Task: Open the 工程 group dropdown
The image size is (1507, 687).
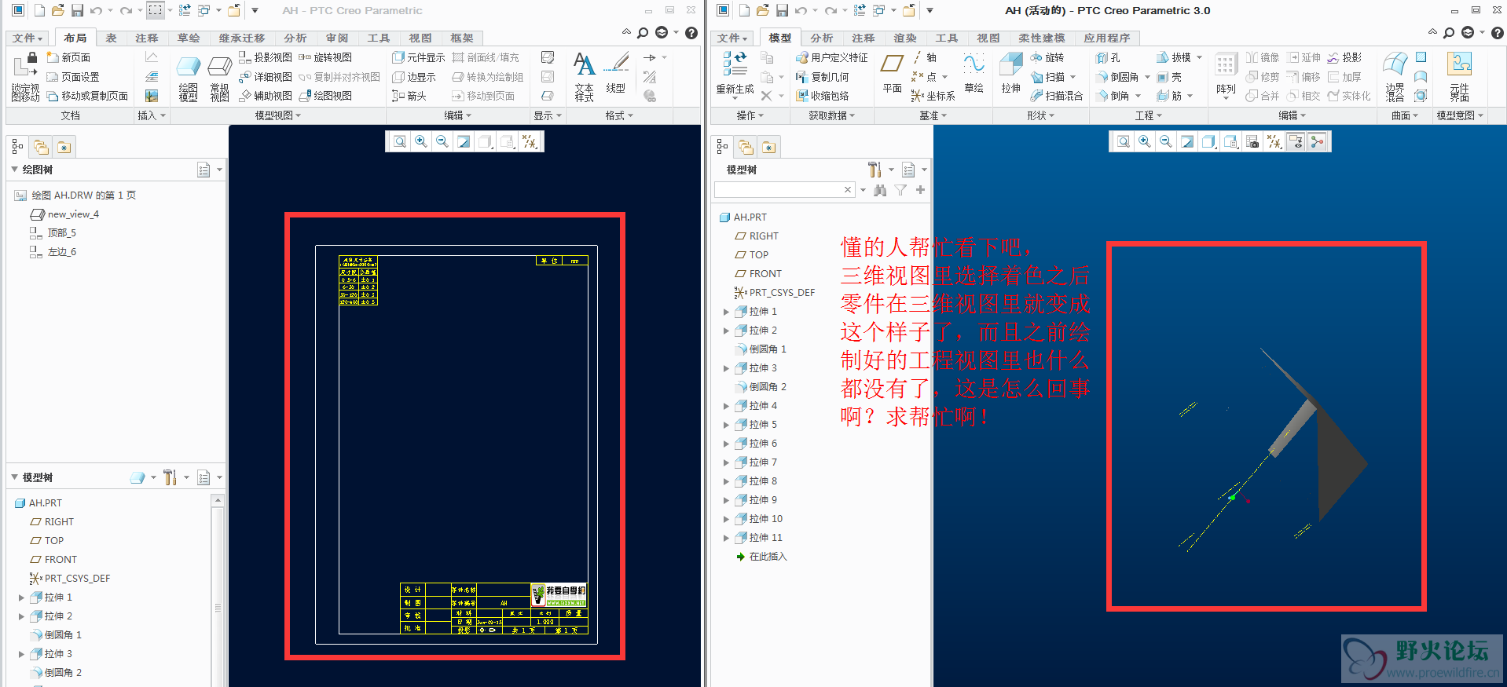Action: [1148, 115]
